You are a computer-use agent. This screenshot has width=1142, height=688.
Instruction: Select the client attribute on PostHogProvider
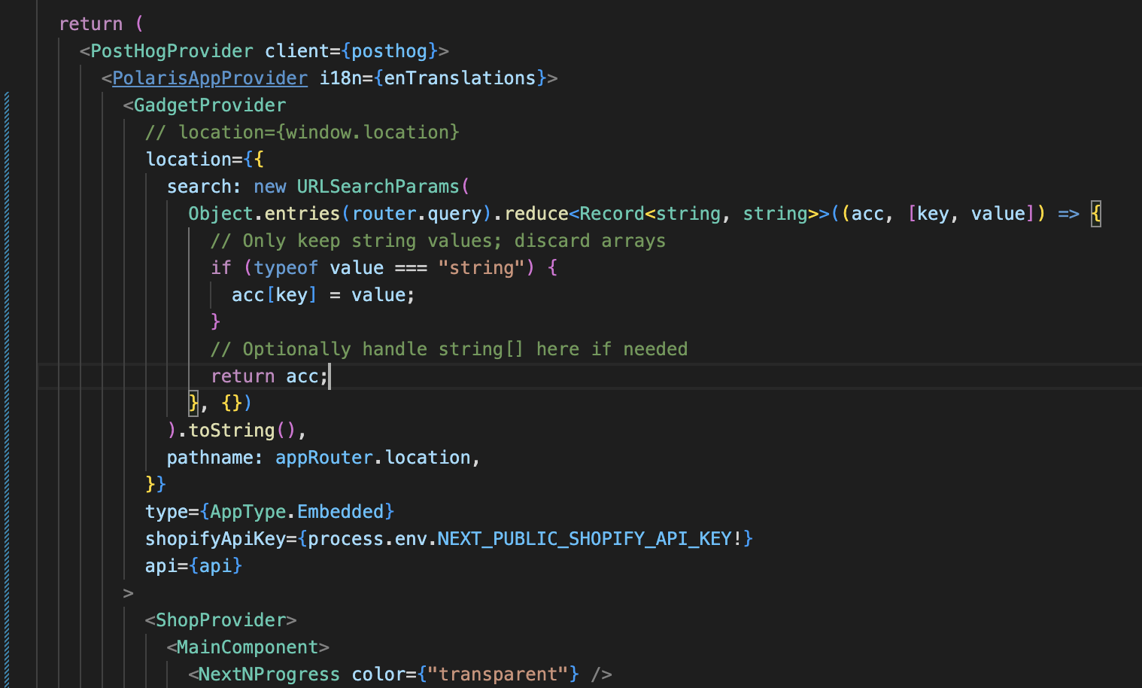click(297, 51)
